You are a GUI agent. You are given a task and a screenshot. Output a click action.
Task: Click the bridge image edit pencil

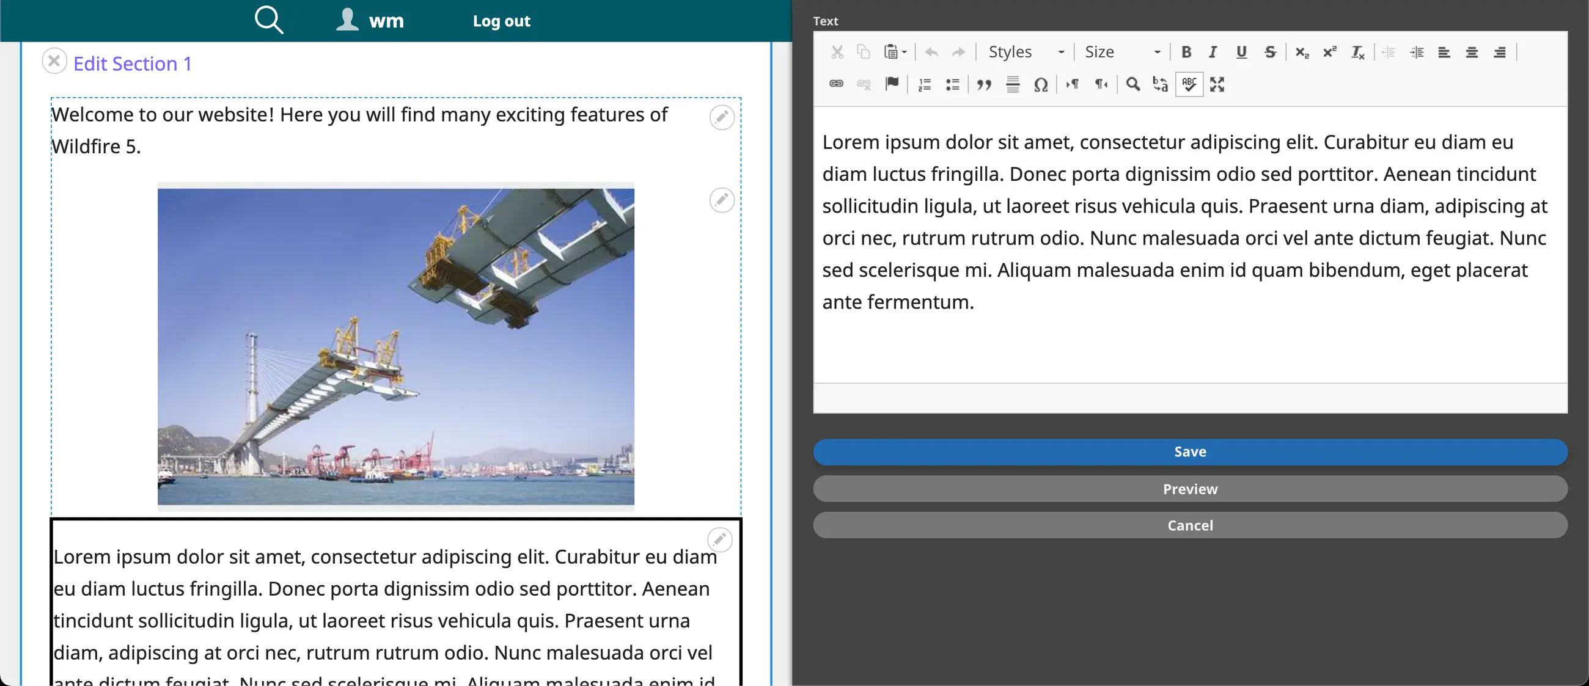pyautogui.click(x=721, y=200)
